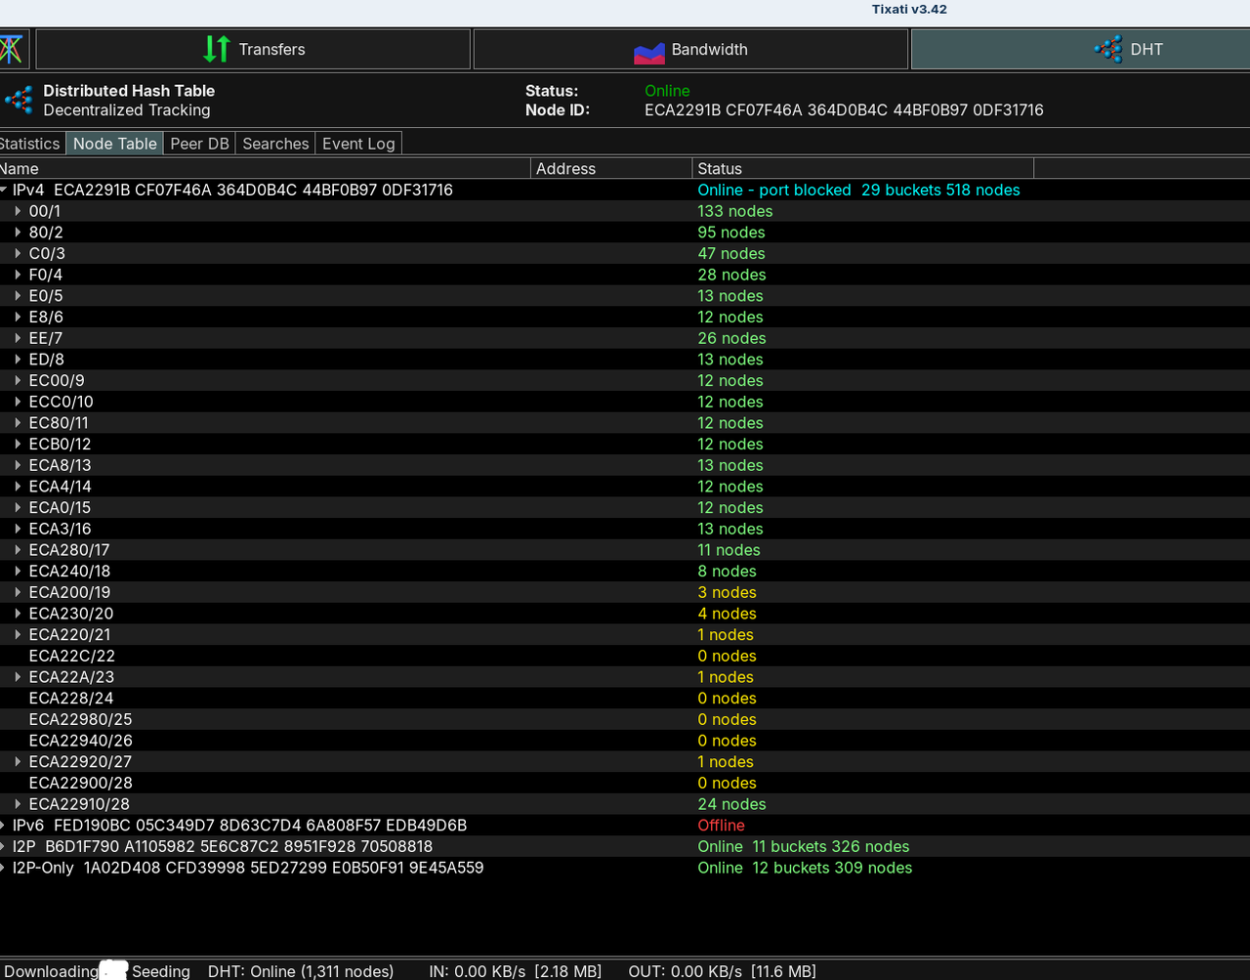Viewport: 1250px width, 980px height.
Task: Expand the IPv6 node tree
Action: pos(4,825)
